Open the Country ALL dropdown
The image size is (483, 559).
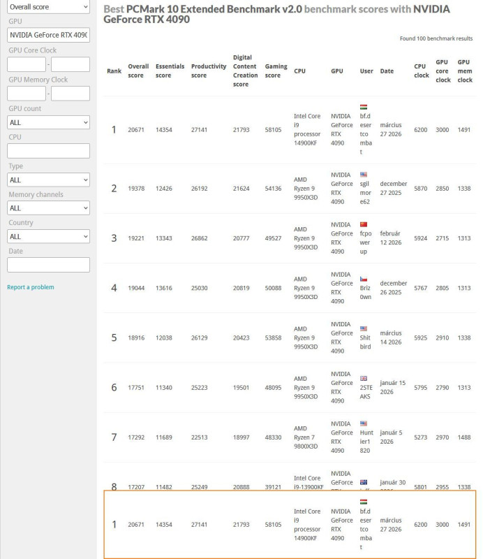point(48,237)
